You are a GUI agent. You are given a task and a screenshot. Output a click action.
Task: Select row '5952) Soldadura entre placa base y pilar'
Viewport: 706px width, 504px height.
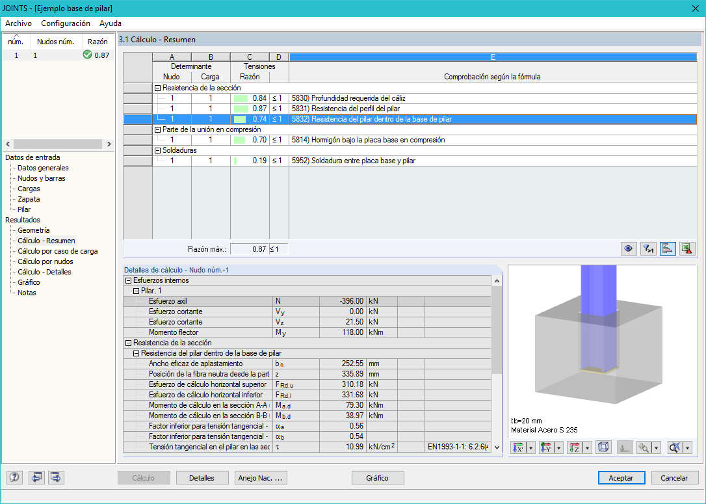click(x=410, y=161)
